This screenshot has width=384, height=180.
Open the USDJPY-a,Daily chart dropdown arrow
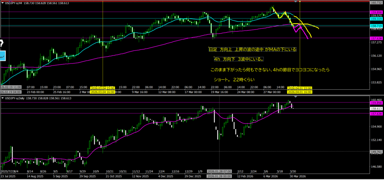(x=3, y=98)
